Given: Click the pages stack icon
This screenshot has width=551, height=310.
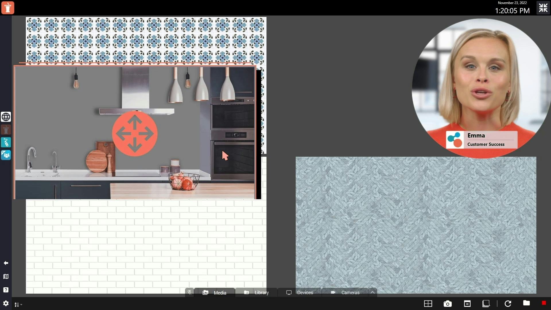Looking at the screenshot, I should 486,303.
